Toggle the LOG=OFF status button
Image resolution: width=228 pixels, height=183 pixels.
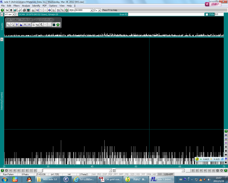168,174
